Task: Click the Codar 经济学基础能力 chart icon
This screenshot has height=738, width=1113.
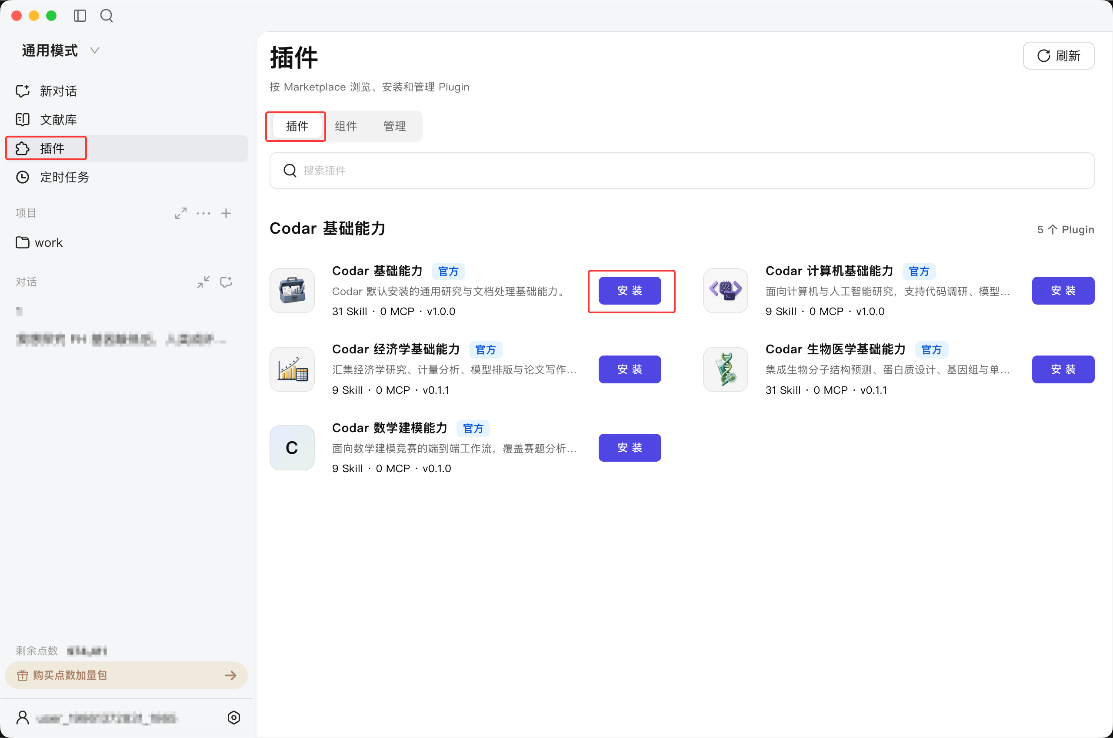Action: (292, 369)
